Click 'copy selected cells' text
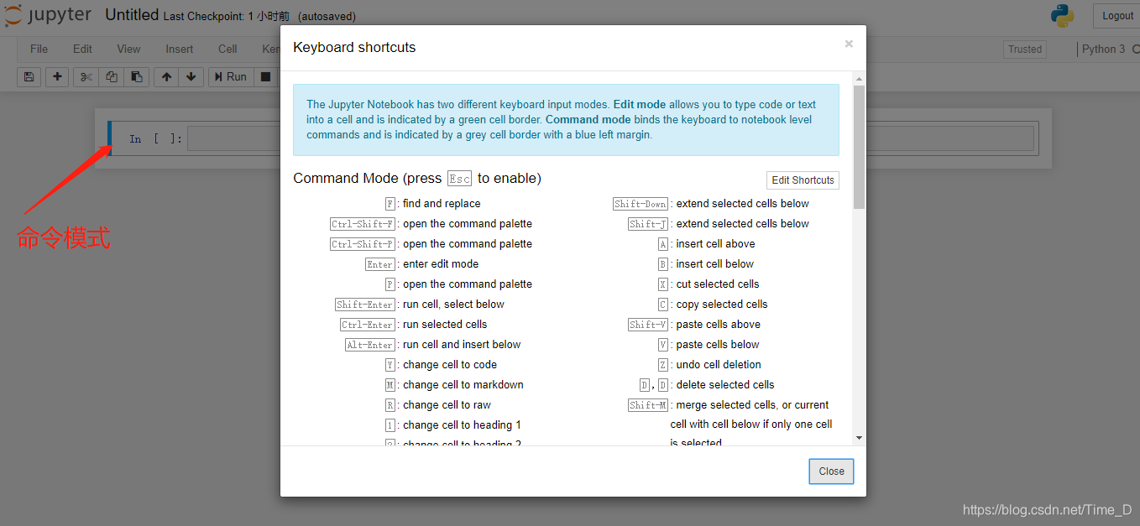This screenshot has width=1140, height=526. coord(722,304)
